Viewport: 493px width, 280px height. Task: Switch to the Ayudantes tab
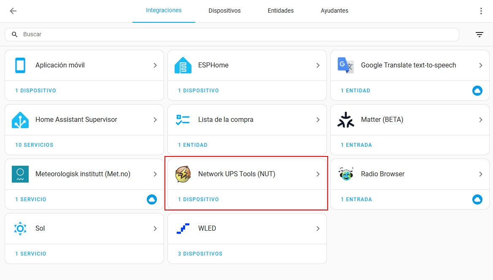[334, 11]
